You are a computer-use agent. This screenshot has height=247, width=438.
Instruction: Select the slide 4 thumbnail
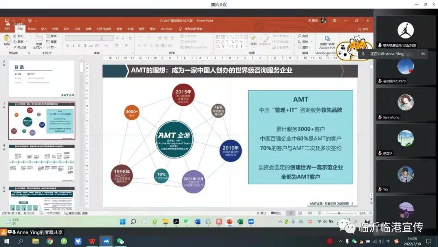[42, 162]
